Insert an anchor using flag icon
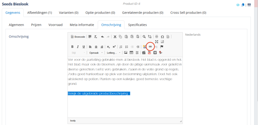This screenshot has width=258, height=125. 162,47
